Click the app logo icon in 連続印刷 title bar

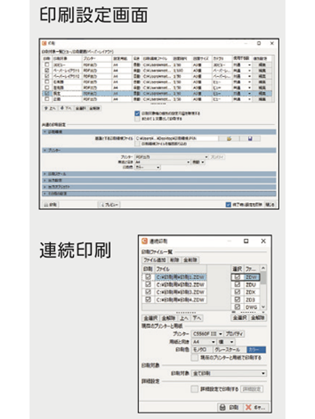coord(145,241)
